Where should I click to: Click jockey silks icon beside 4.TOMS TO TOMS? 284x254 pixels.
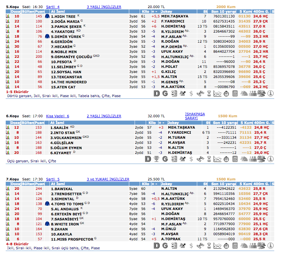[47, 204]
